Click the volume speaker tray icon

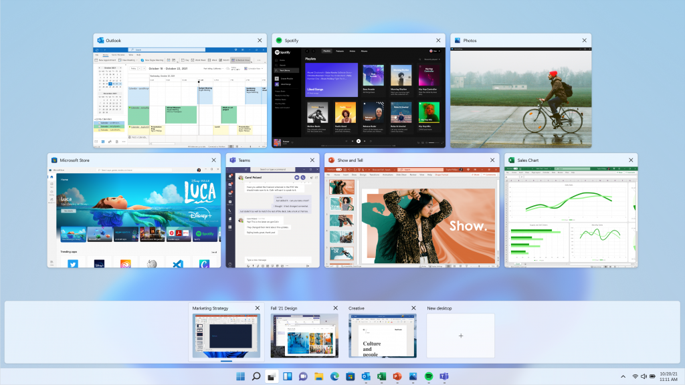tap(644, 376)
